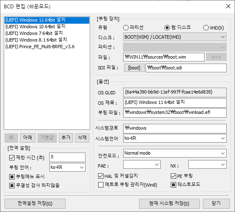Click the OS GUID field
235x212 pixels.
[x=175, y=92]
